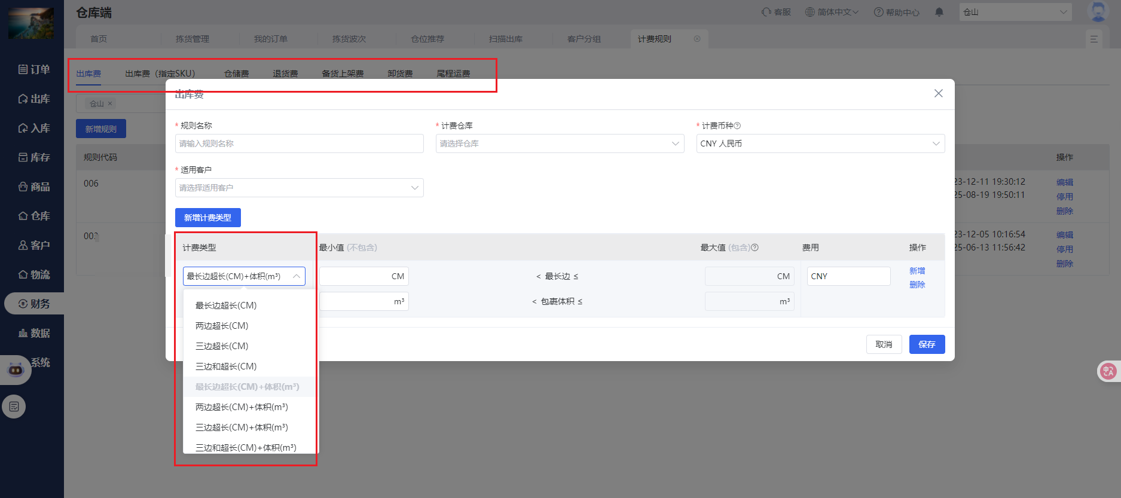1121x498 pixels.
Task: Select the 仓储费 fee tab
Action: click(237, 74)
